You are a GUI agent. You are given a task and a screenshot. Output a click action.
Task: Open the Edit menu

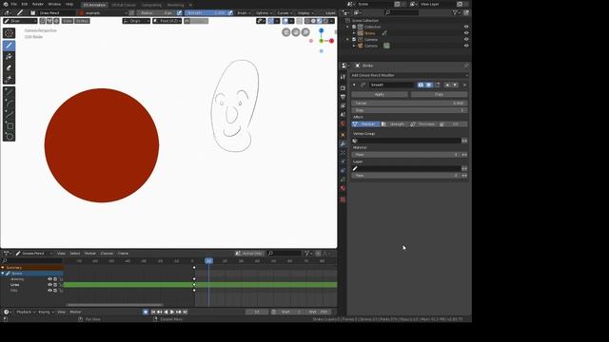pyautogui.click(x=25, y=4)
